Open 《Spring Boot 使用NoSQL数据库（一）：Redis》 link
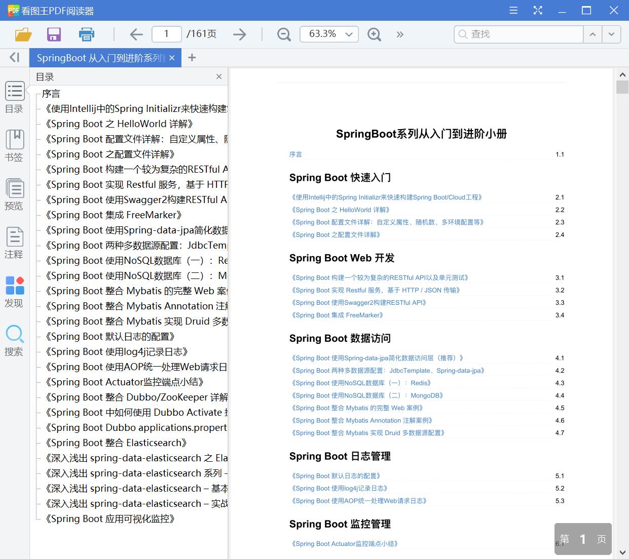The width and height of the screenshot is (629, 559). coord(362,383)
